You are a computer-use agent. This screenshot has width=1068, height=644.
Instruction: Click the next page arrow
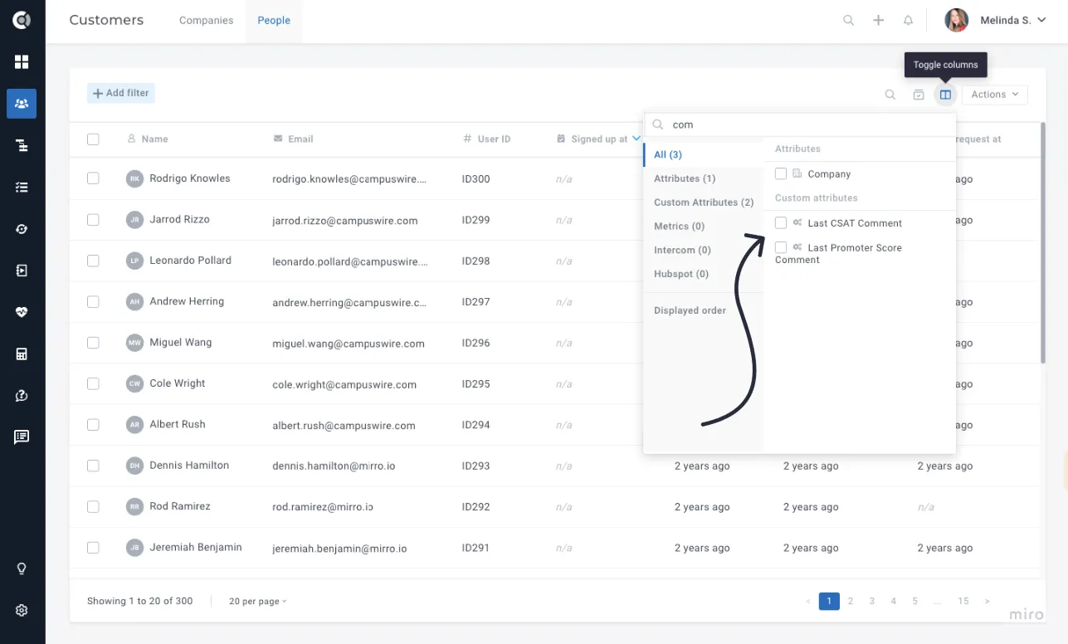tap(987, 602)
